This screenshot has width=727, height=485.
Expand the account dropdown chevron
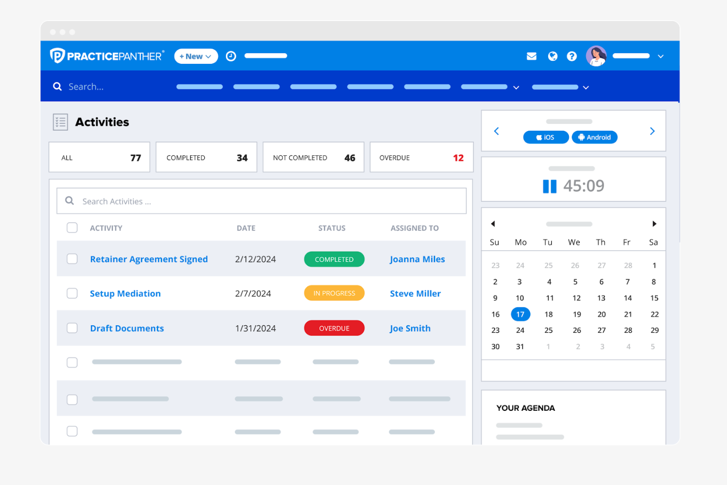[x=661, y=56]
